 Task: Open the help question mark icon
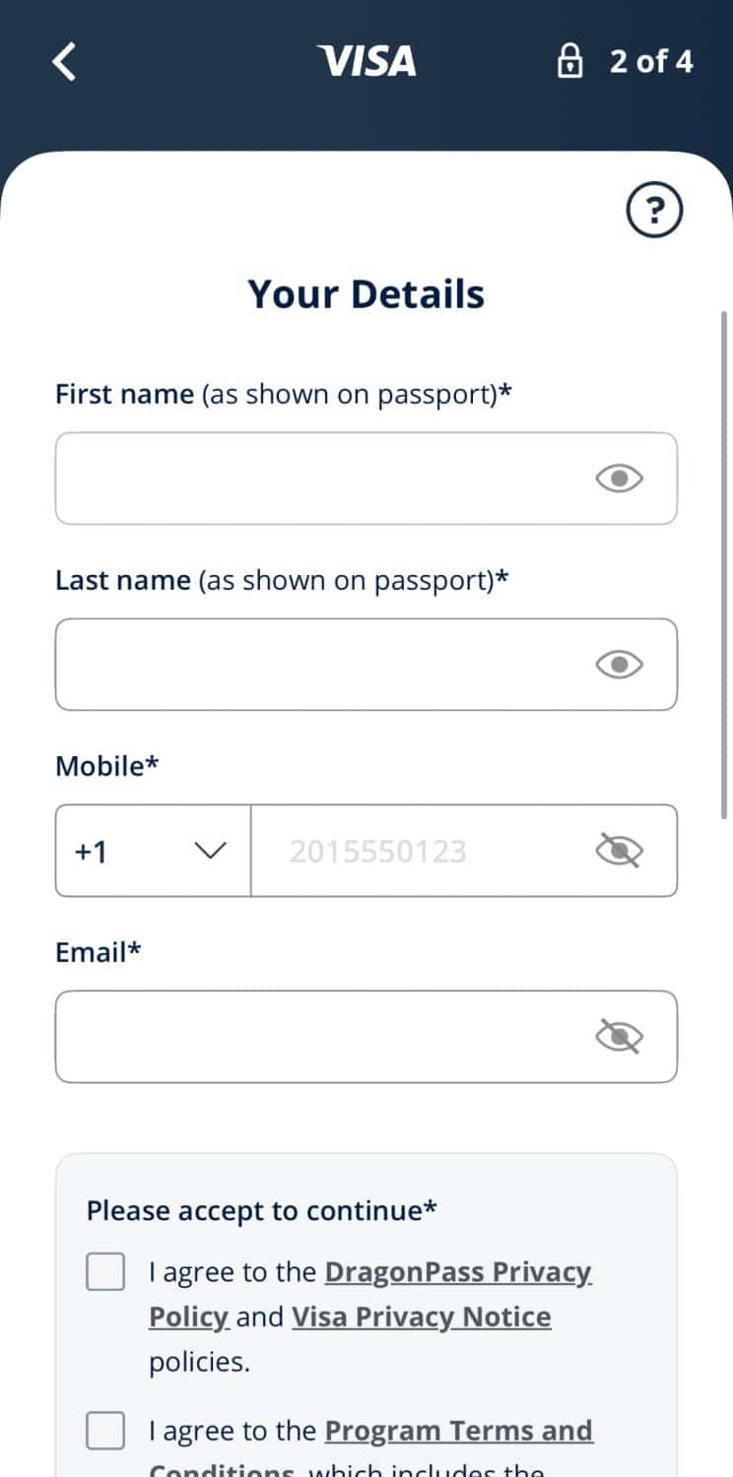pos(654,211)
